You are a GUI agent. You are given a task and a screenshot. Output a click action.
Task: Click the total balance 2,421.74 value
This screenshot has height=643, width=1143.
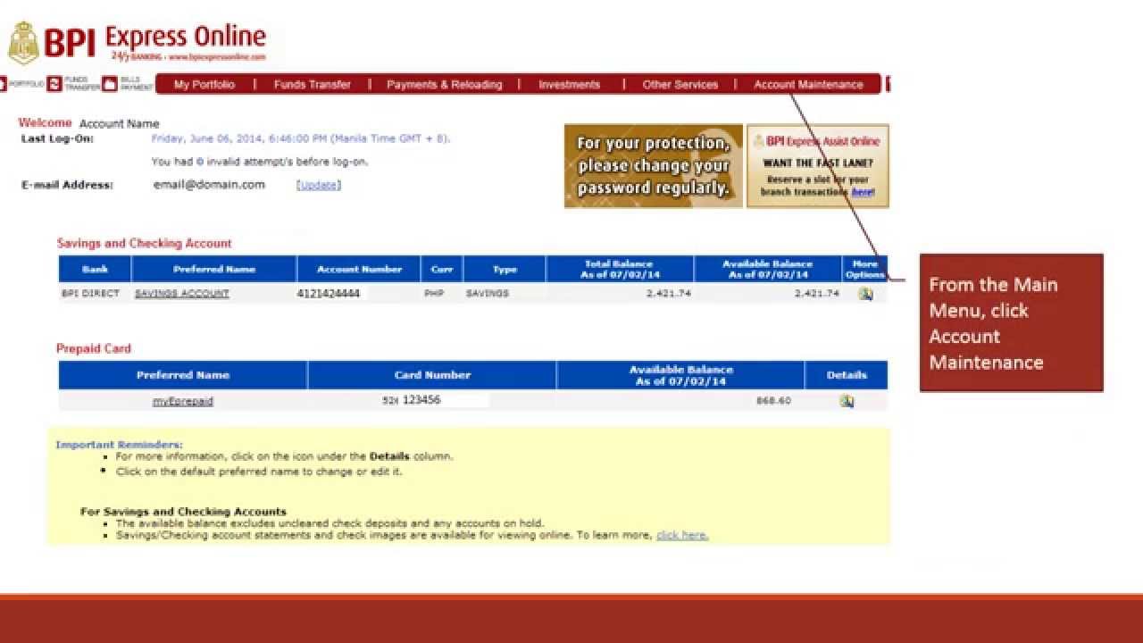(668, 294)
